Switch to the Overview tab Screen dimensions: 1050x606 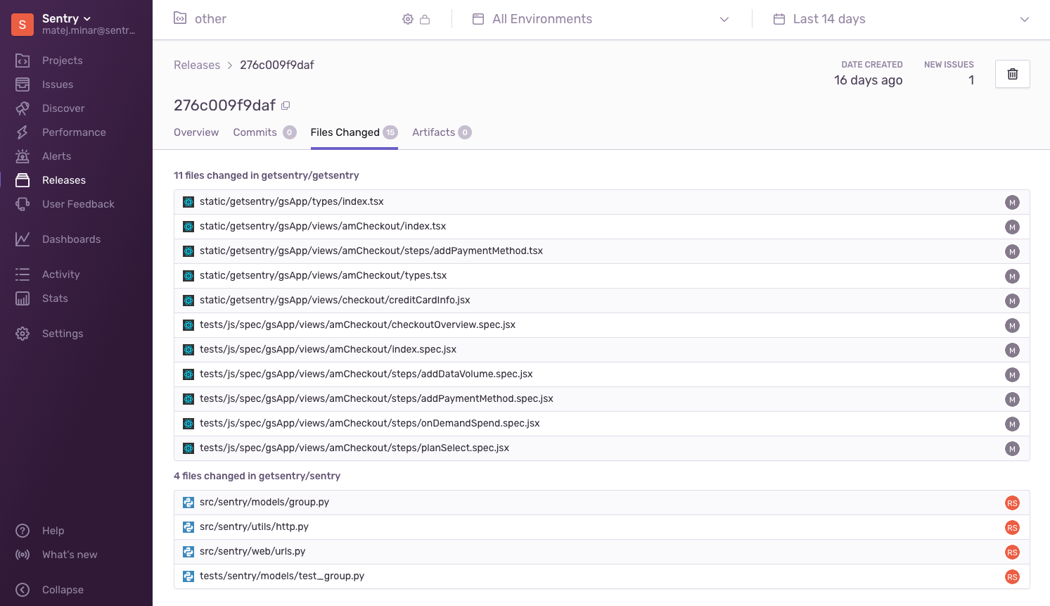click(196, 132)
